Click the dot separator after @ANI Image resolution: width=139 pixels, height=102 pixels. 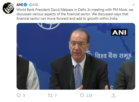pyautogui.click(x=39, y=5)
